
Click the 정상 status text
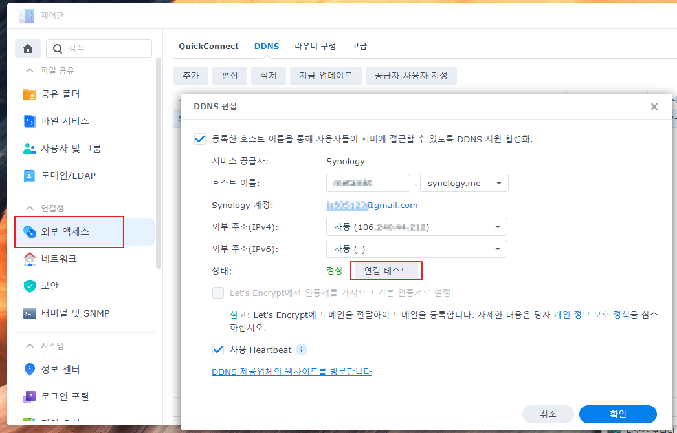(334, 271)
